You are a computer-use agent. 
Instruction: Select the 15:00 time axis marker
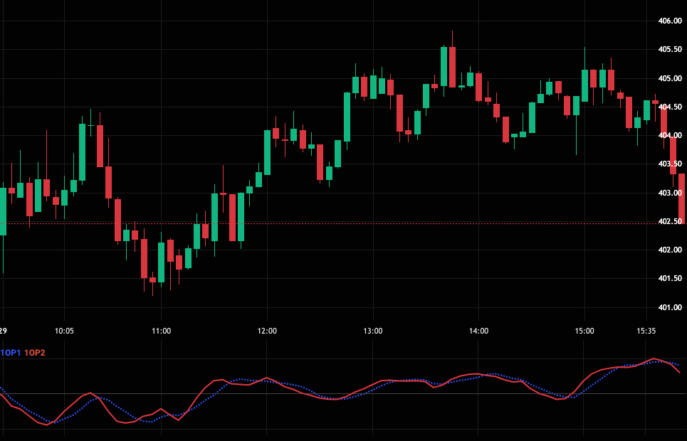point(584,331)
